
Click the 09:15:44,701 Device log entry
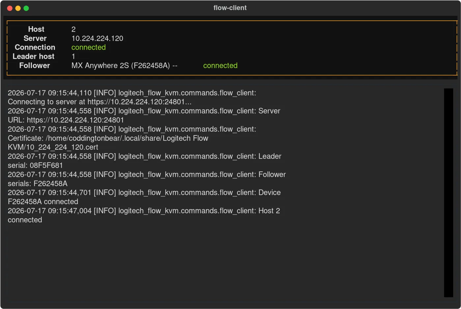(144, 193)
